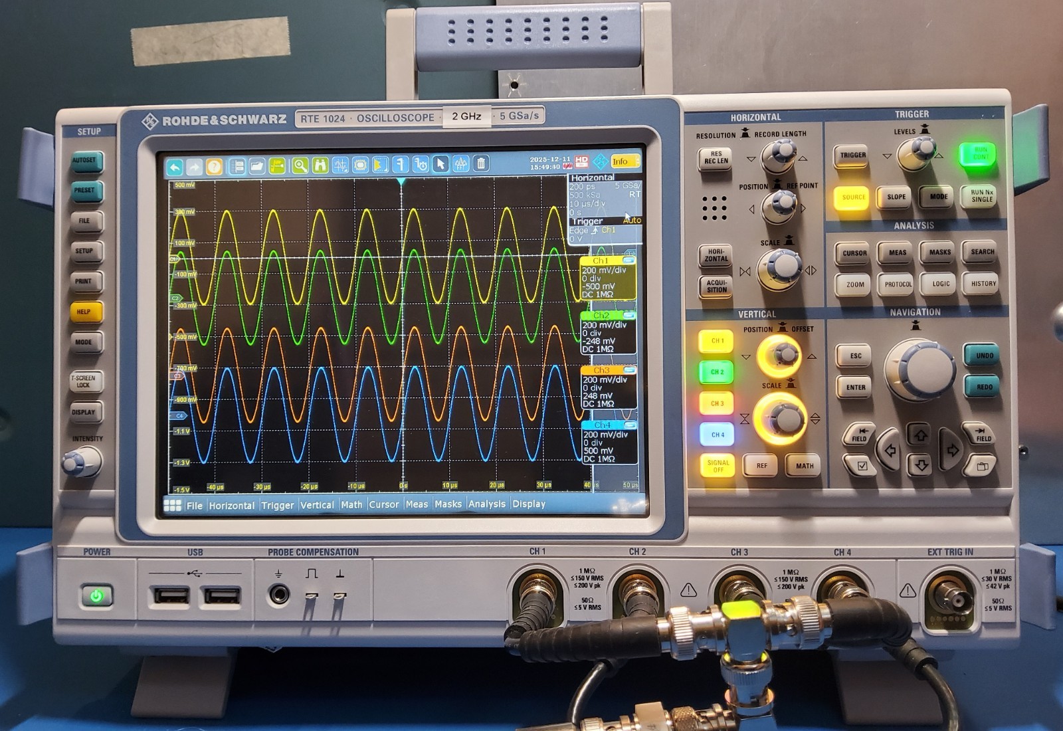The image size is (1063, 731).
Task: Open the File menu
Action: pos(195,506)
